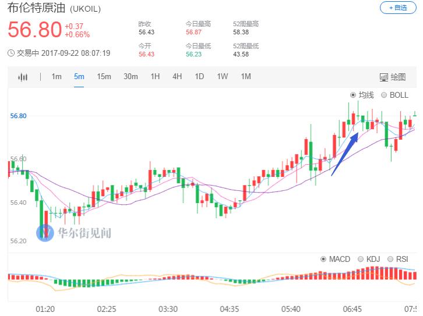This screenshot has width=423, height=316.
Task: Click the 52周最低 value 43.58
Action: pos(241,55)
